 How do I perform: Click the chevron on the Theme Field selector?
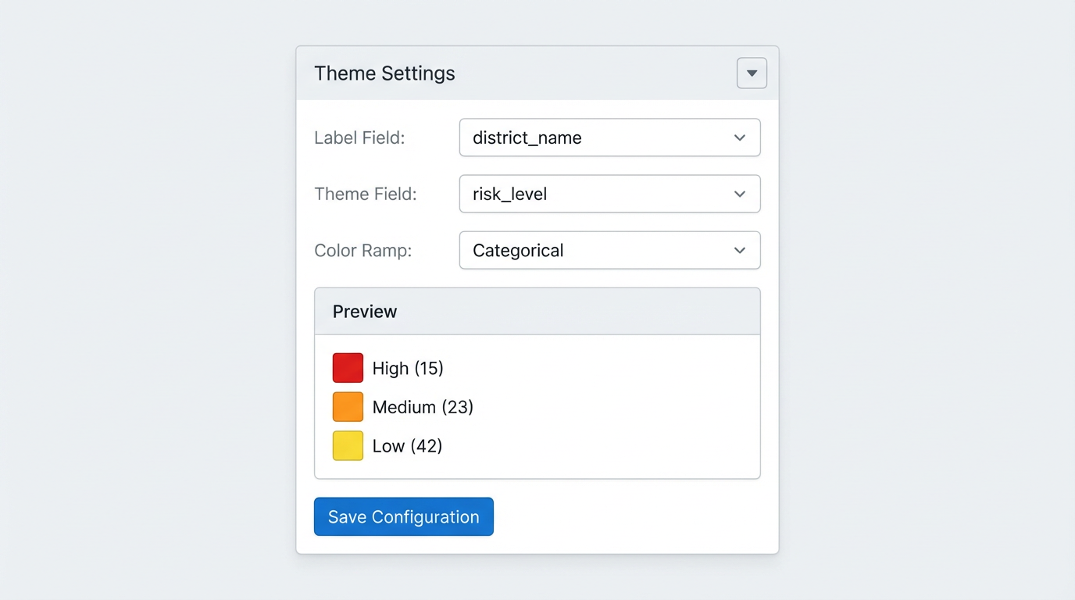pos(739,194)
